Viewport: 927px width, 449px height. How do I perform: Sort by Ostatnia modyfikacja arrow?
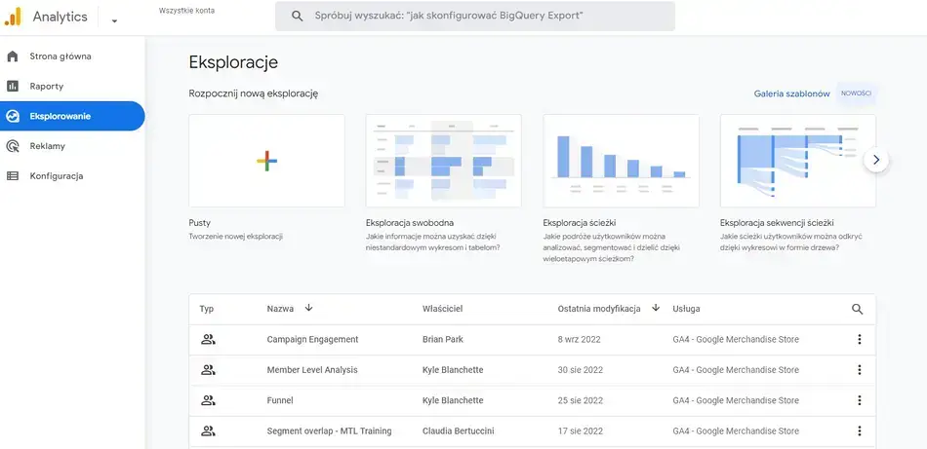click(x=656, y=309)
